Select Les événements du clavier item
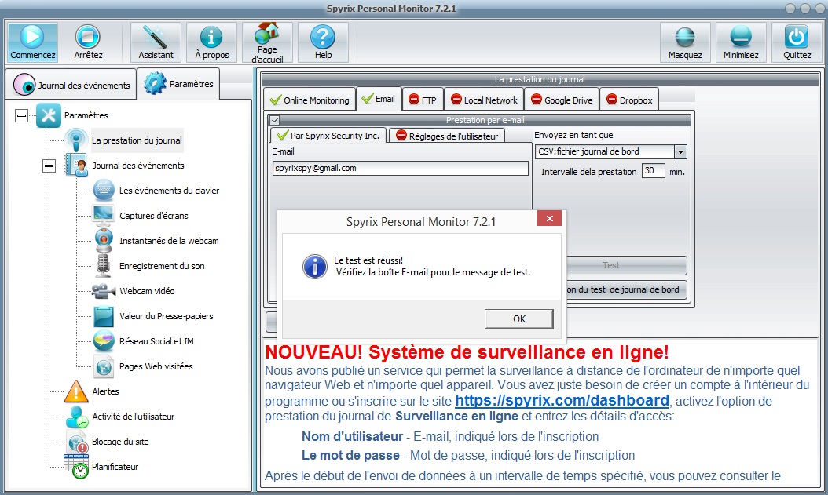The image size is (828, 495). pos(169,191)
